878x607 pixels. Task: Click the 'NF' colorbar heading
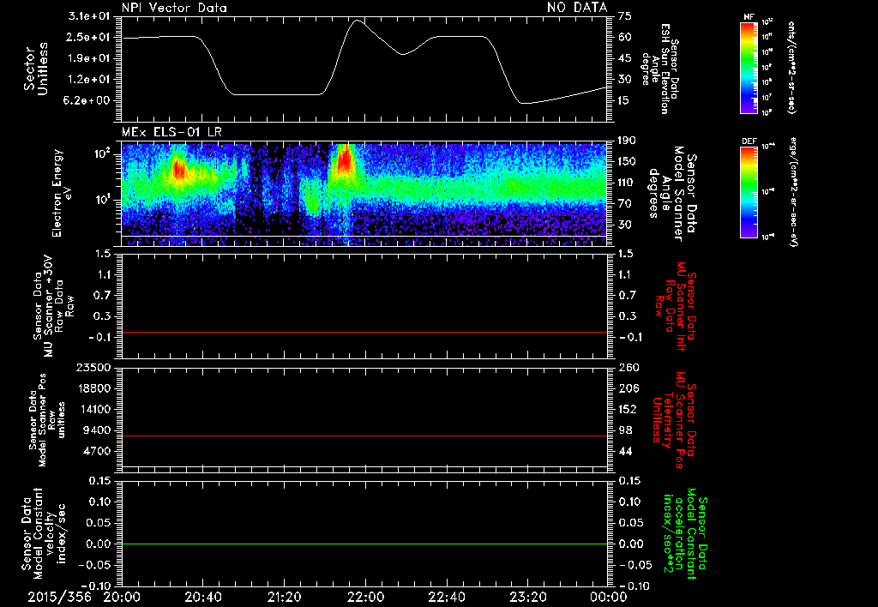pos(749,17)
